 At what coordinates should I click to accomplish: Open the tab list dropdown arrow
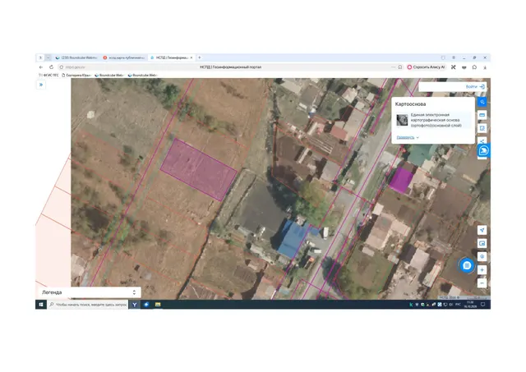pyautogui.click(x=48, y=57)
